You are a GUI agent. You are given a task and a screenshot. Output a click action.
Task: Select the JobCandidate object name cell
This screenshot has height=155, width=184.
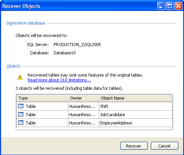pos(136,115)
